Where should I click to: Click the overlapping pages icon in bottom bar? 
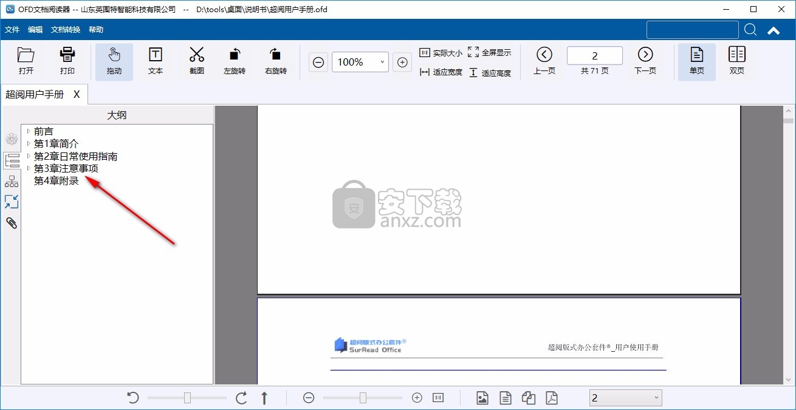click(x=529, y=398)
